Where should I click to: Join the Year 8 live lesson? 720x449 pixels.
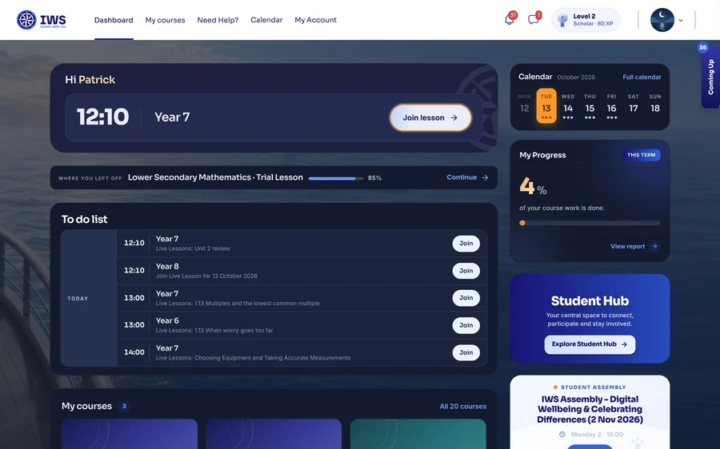pos(466,271)
